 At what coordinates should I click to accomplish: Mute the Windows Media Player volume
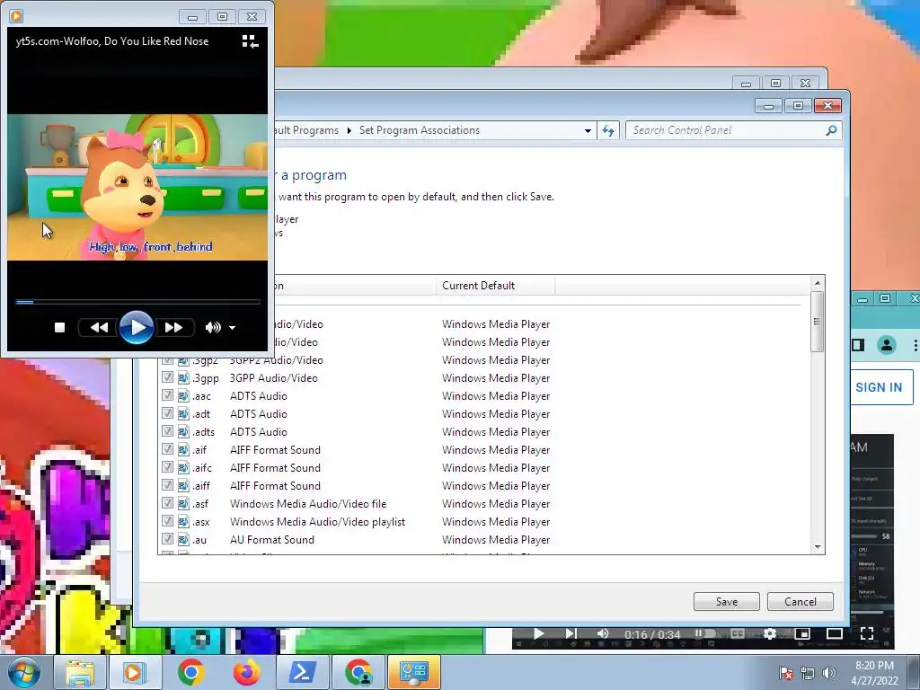pyautogui.click(x=213, y=327)
